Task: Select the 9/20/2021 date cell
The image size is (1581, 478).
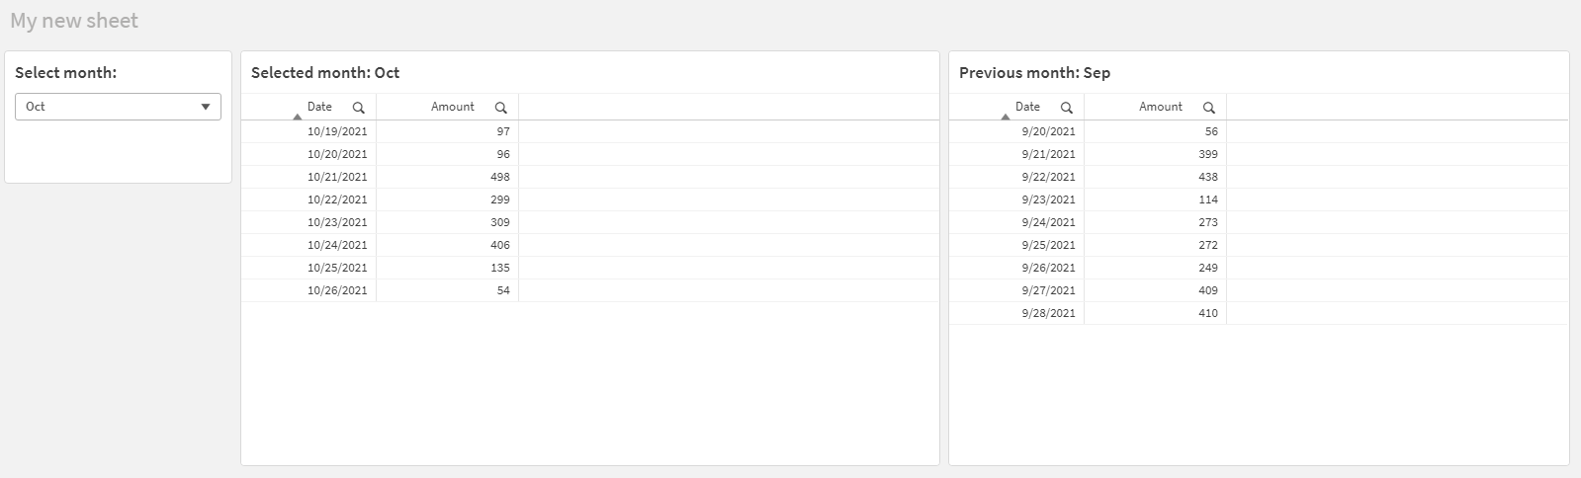Action: [x=1016, y=131]
